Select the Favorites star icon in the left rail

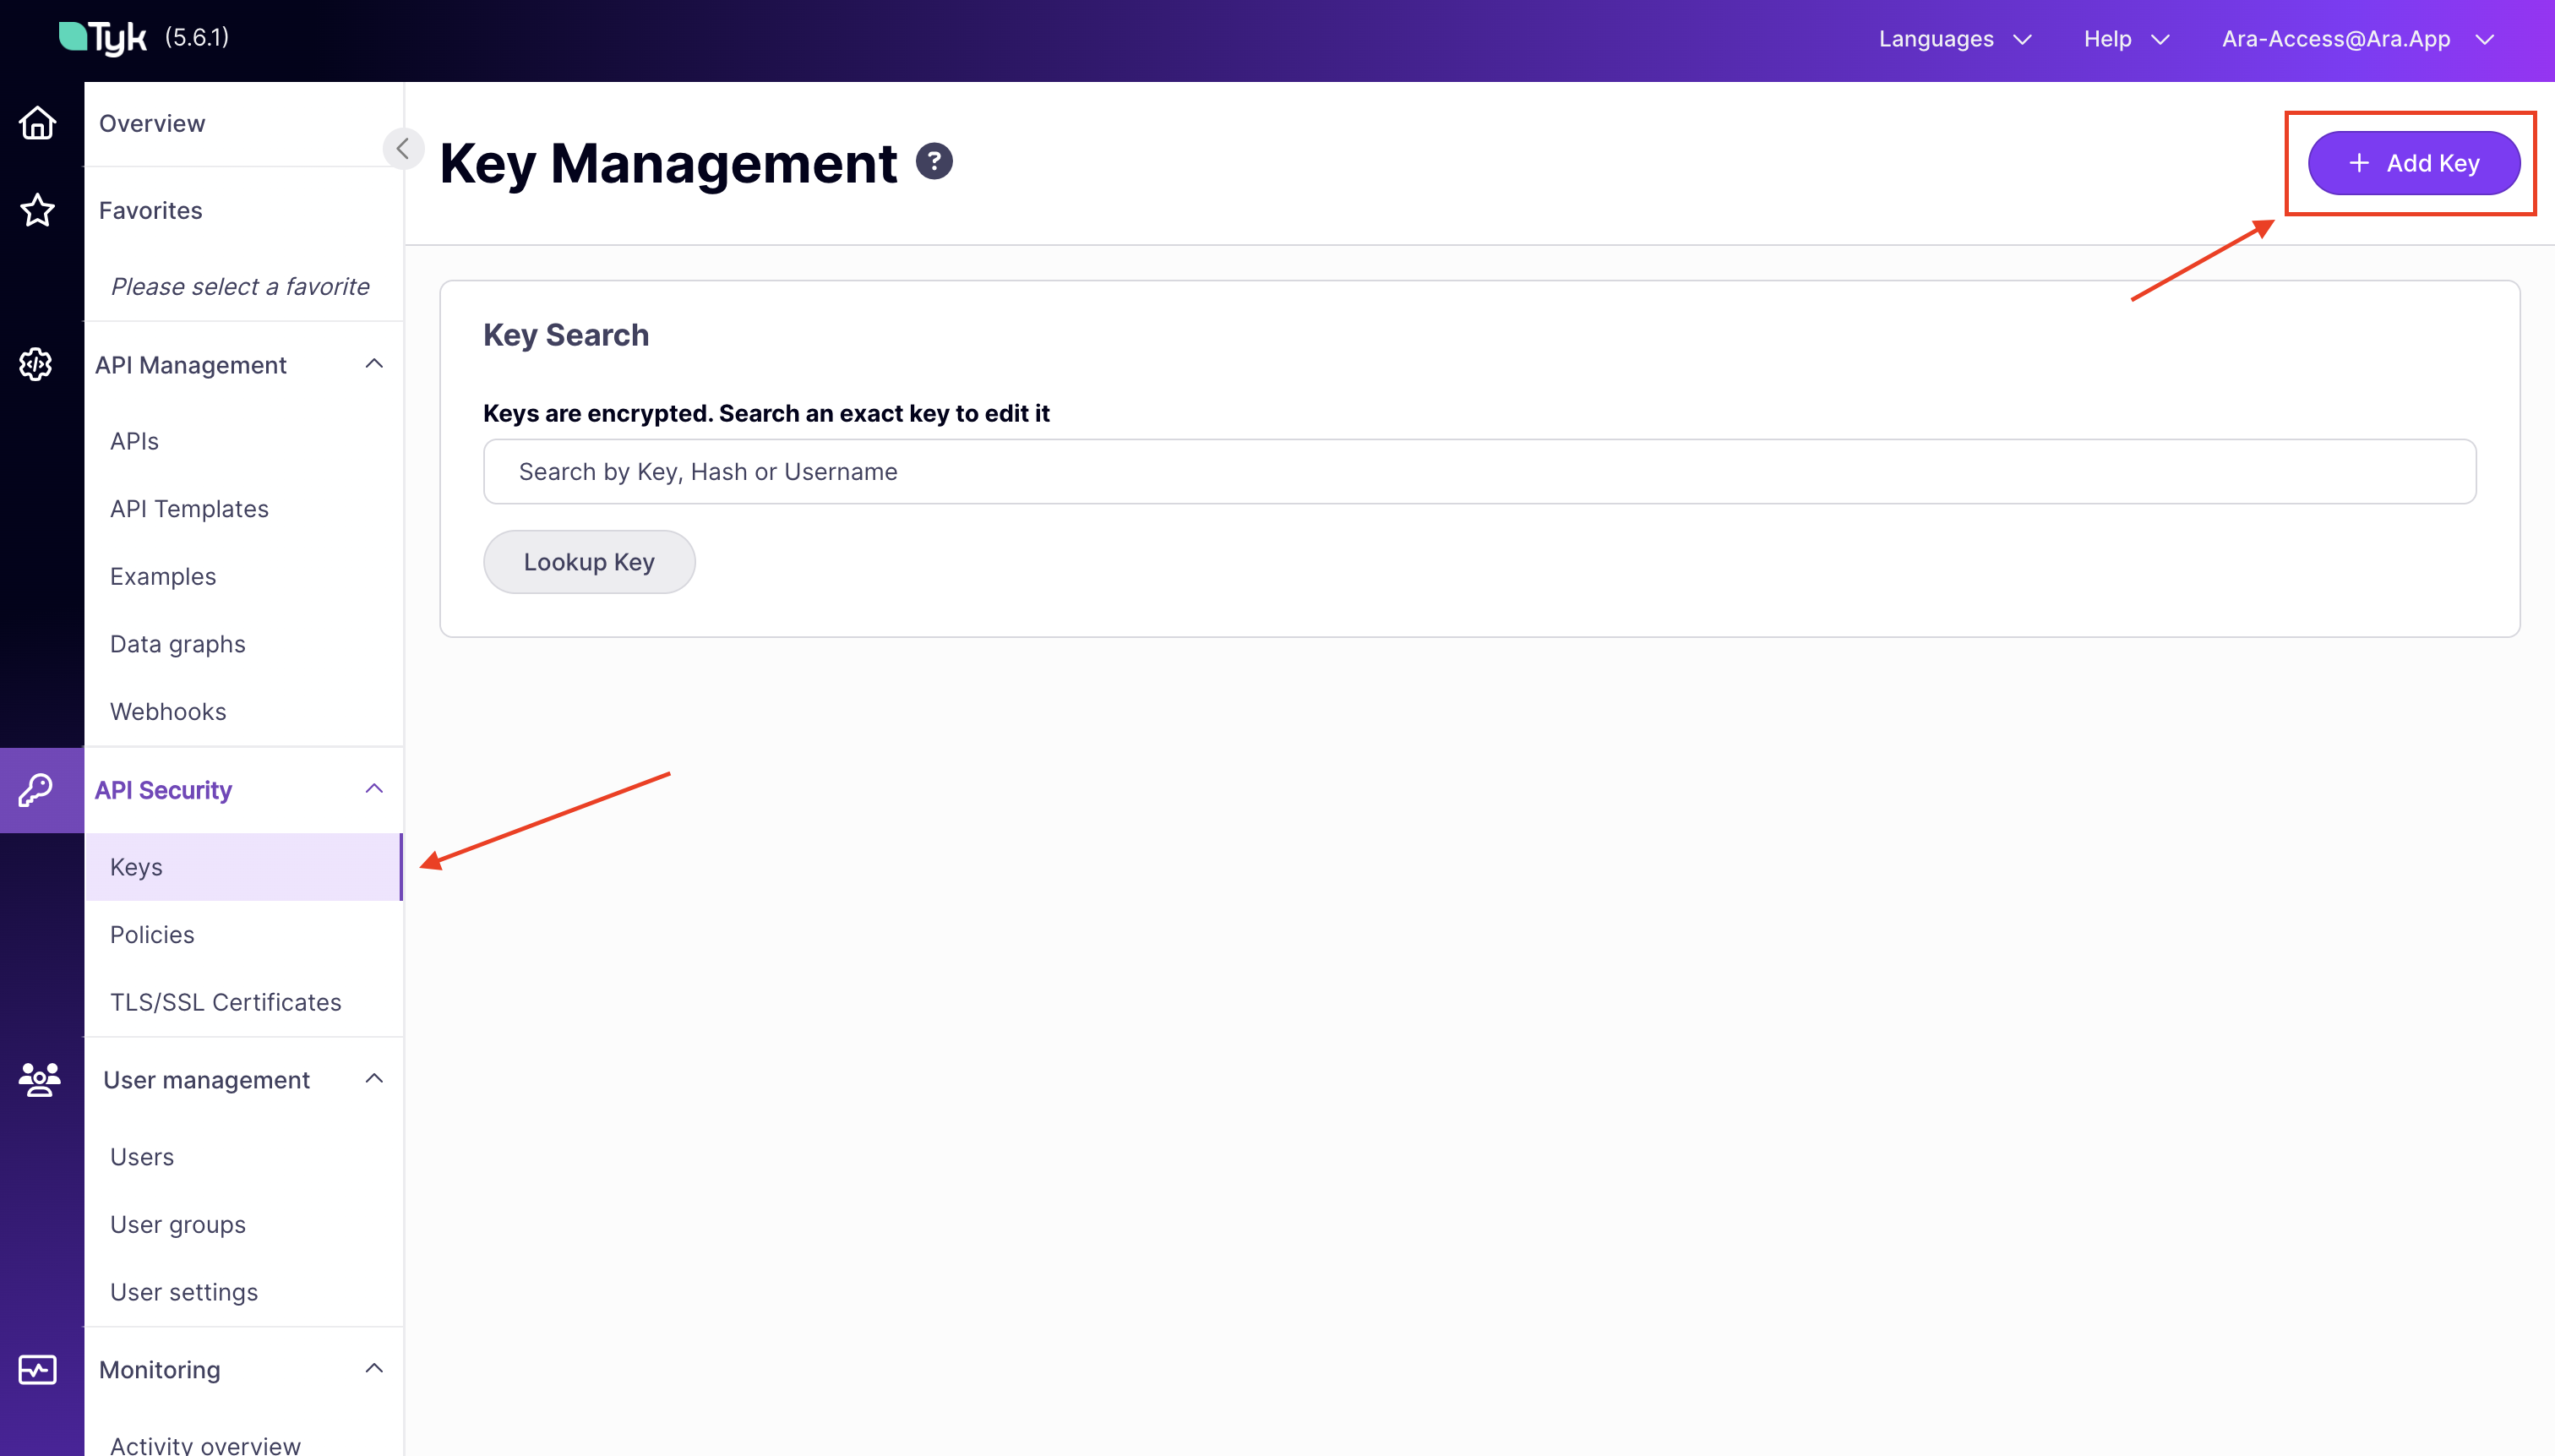pos(37,209)
